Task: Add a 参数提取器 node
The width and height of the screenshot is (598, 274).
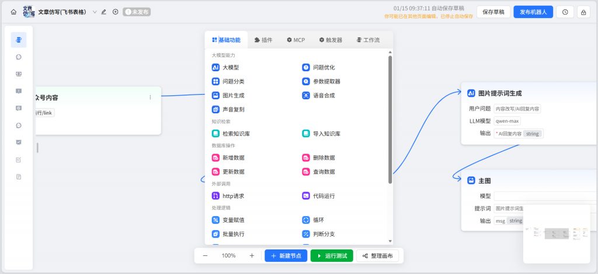Action: click(x=321, y=81)
